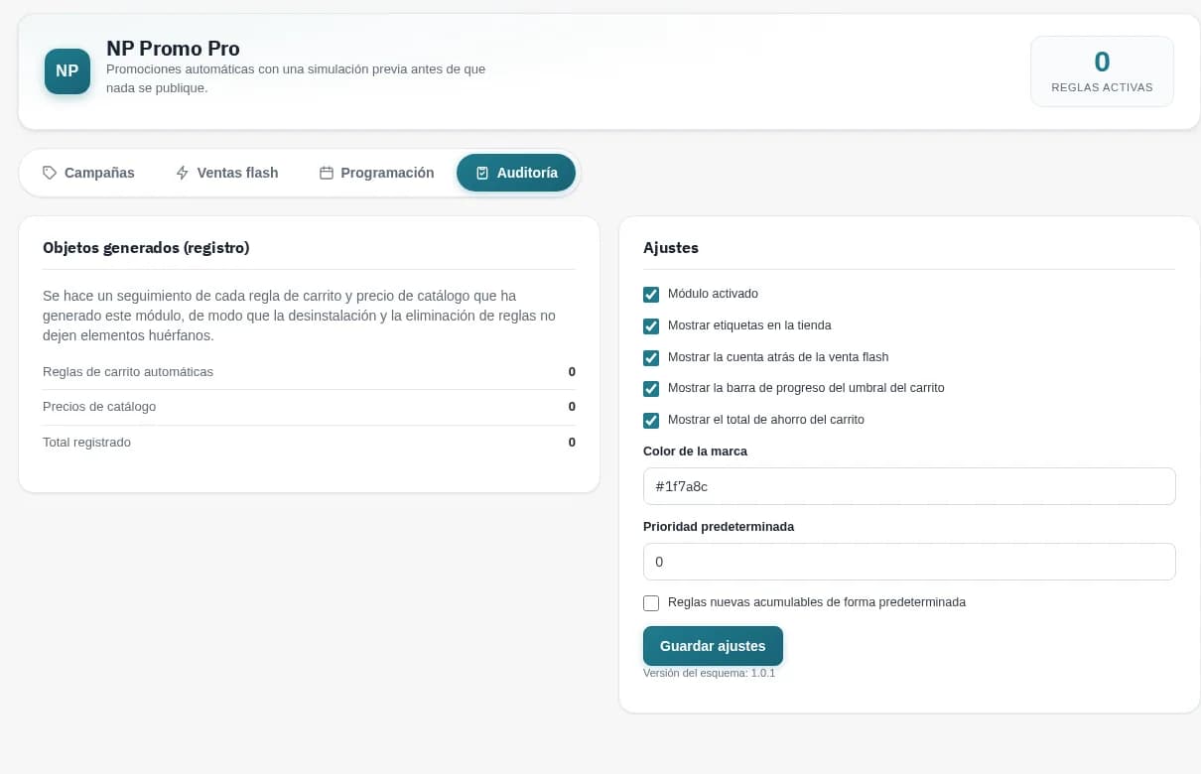Focus the Prioridad predeterminada input
Screen dimensions: 1201x774
click(909, 562)
